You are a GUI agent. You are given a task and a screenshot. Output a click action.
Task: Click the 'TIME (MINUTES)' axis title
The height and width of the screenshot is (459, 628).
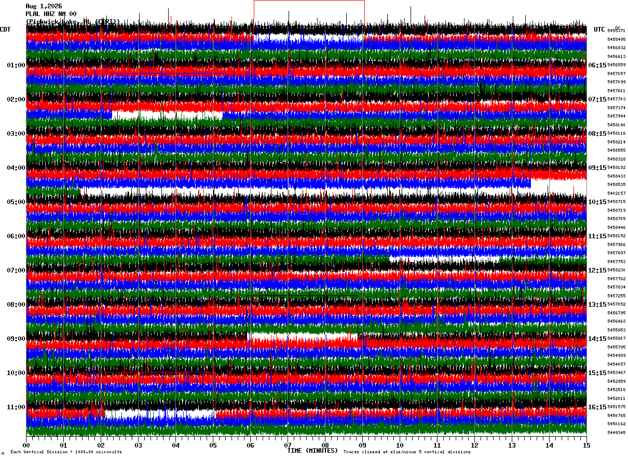(x=312, y=451)
